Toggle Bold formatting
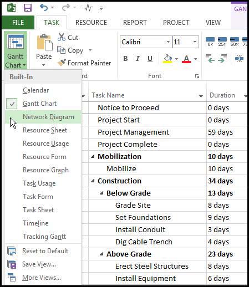The image size is (249, 287). pyautogui.click(x=125, y=59)
